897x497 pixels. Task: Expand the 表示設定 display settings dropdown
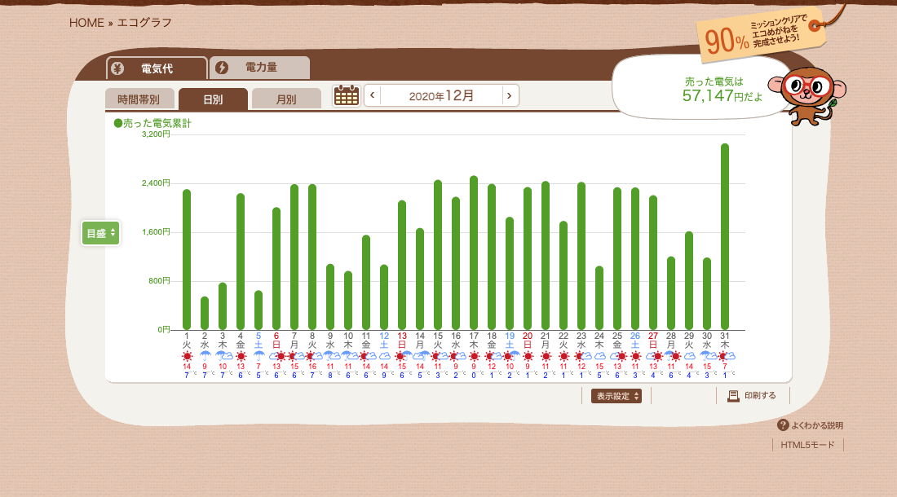click(x=616, y=396)
